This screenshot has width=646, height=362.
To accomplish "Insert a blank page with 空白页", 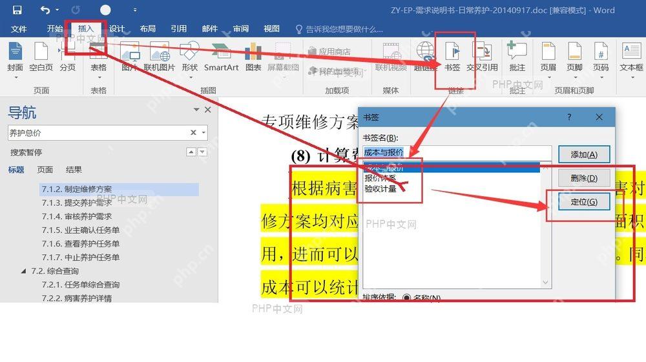I will click(x=41, y=57).
